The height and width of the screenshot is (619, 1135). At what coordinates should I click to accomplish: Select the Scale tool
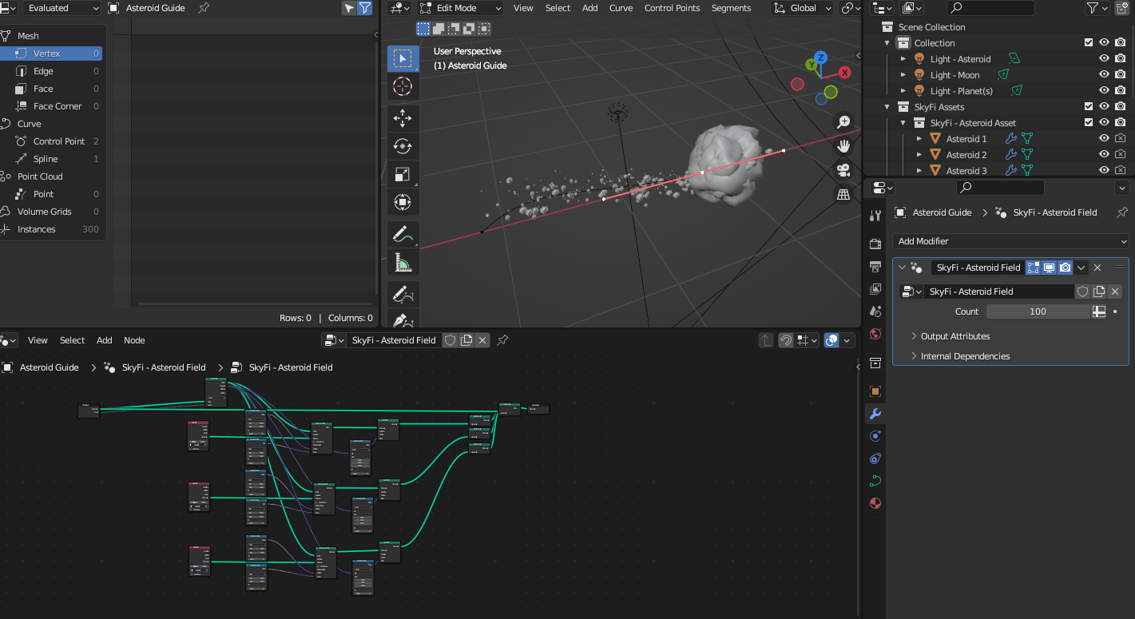403,174
